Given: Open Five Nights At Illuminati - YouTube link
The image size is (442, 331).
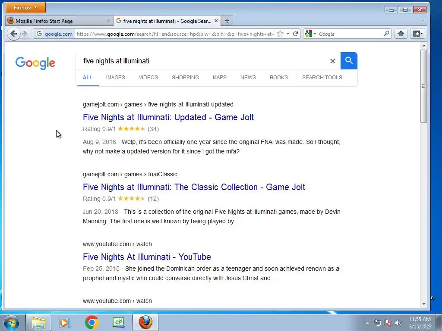Looking at the screenshot, I should [147, 257].
